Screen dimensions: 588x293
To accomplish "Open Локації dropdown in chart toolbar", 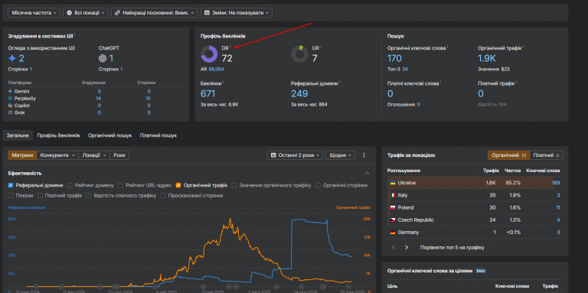I will pyautogui.click(x=93, y=155).
